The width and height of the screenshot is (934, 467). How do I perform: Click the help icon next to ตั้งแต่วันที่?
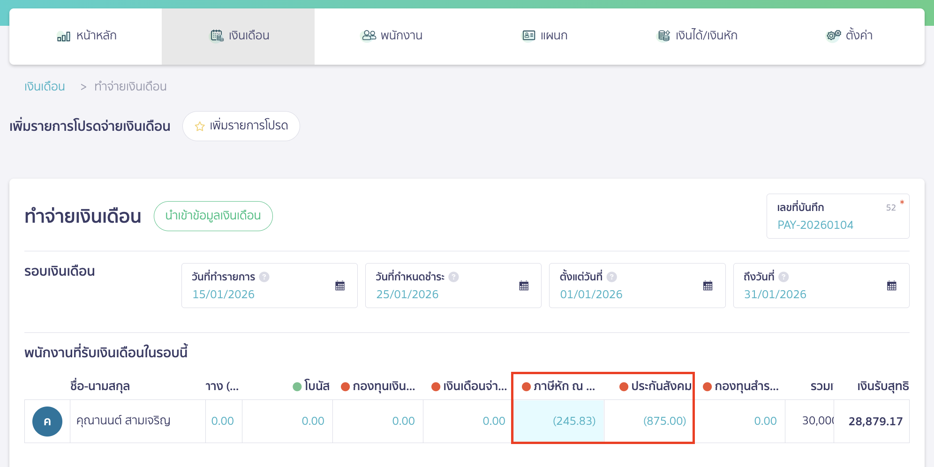tap(611, 277)
